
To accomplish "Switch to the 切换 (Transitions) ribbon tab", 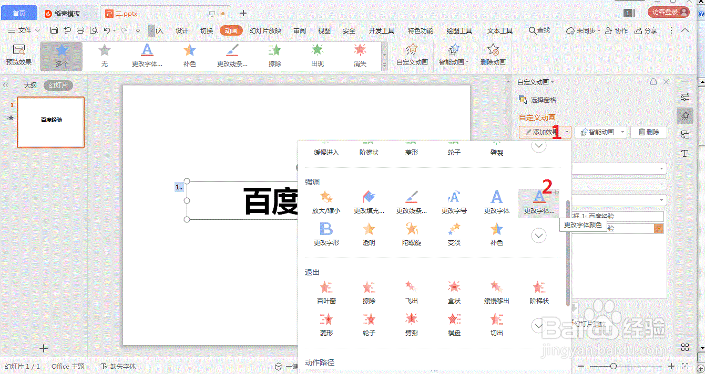I will click(207, 30).
